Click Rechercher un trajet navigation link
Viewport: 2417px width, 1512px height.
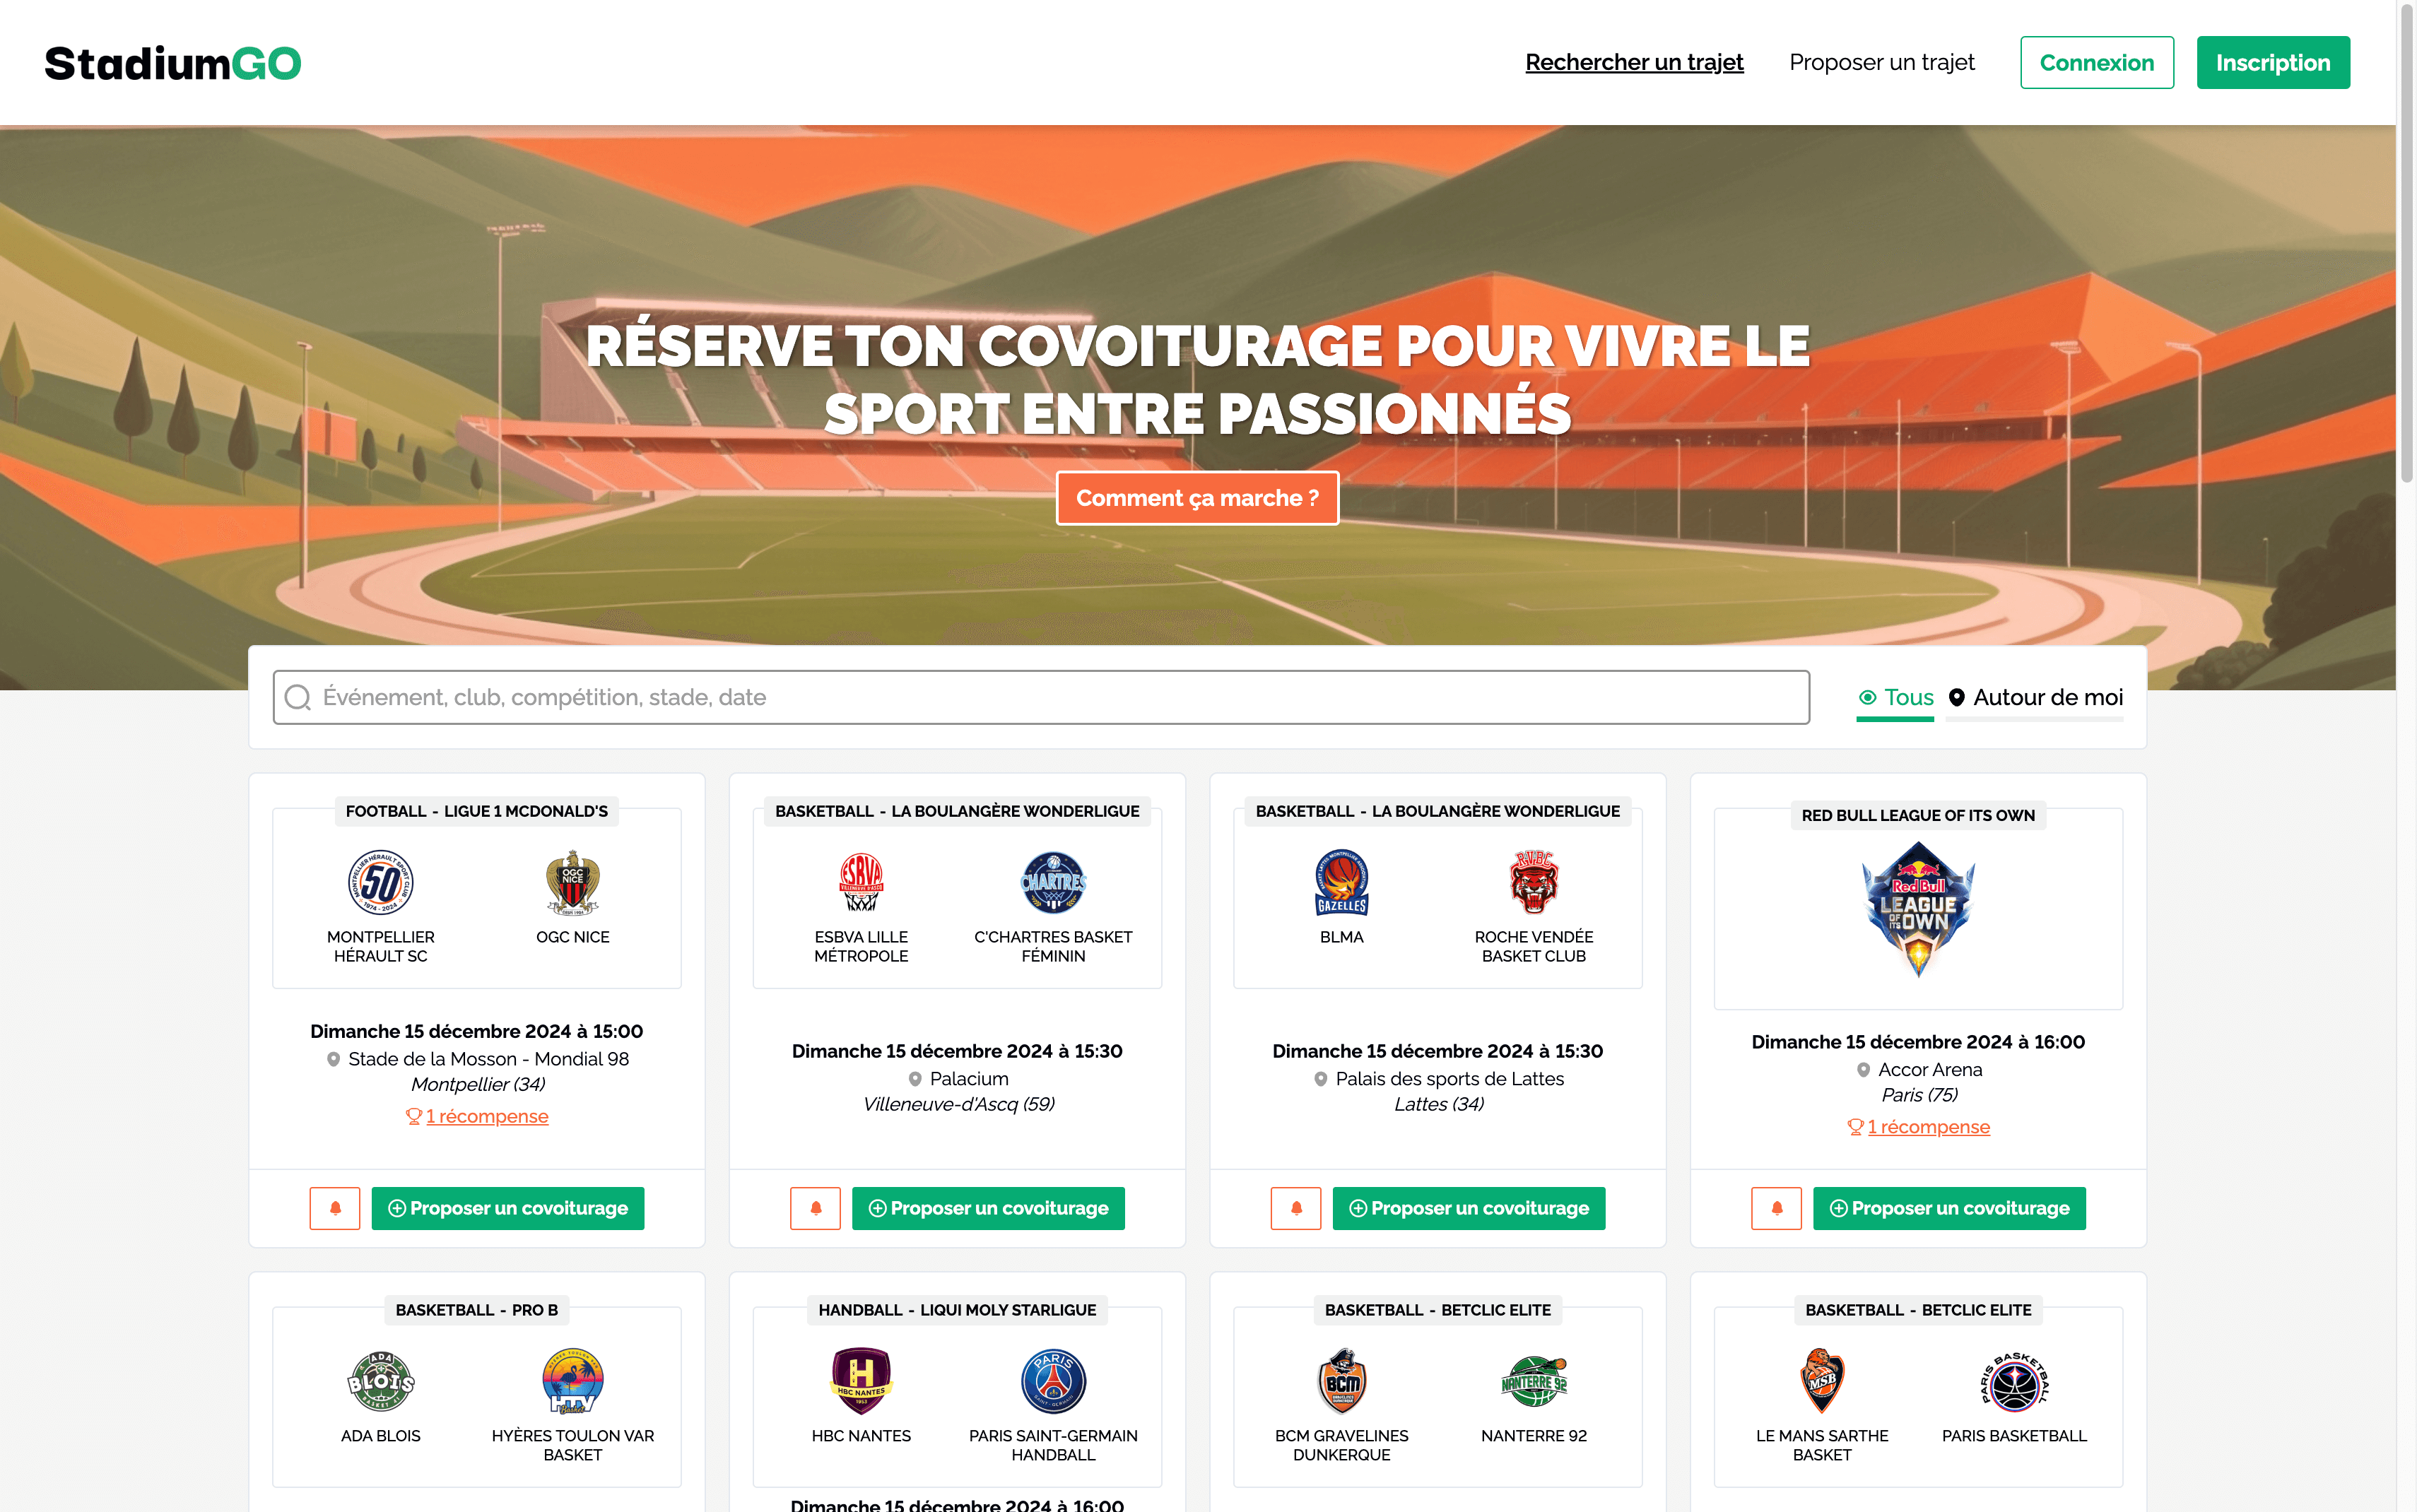tap(1631, 61)
